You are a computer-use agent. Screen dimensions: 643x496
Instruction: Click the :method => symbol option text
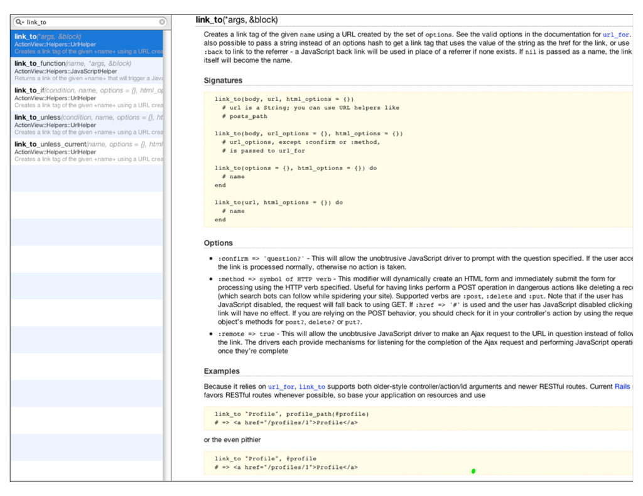coord(274,279)
